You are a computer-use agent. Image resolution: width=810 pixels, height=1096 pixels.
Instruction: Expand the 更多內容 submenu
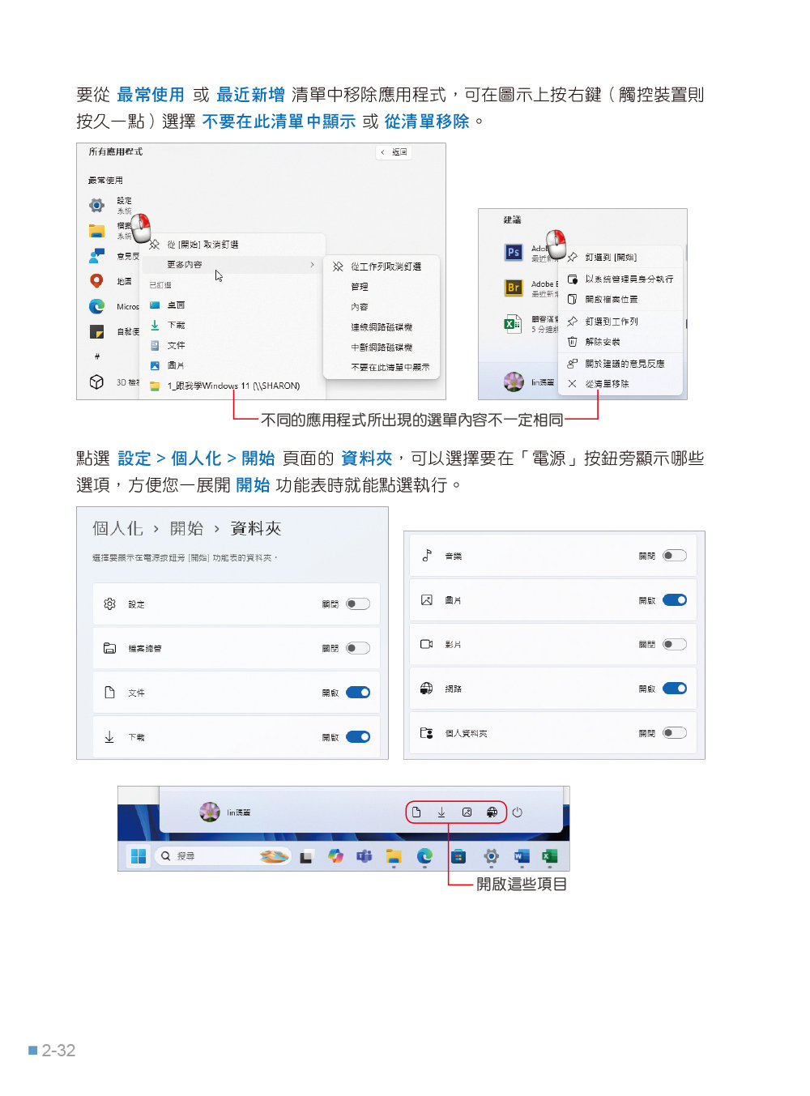tap(232, 265)
